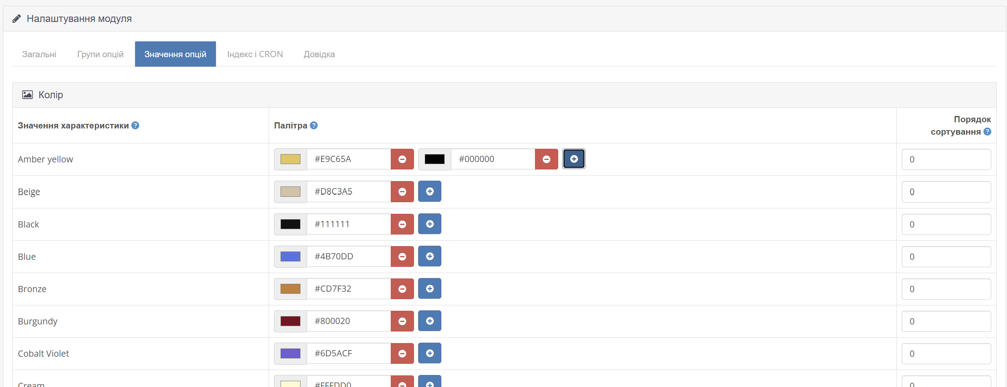This screenshot has height=387, width=1007.
Task: Switch to Групи опцій tab
Action: point(100,54)
